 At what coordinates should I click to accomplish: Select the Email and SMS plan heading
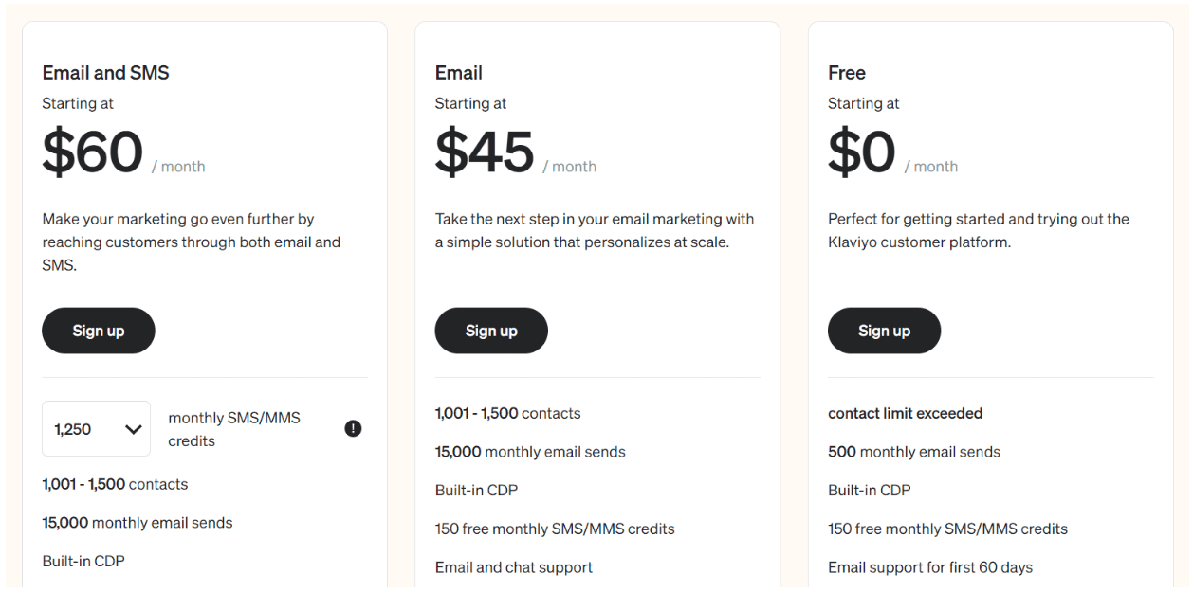106,73
